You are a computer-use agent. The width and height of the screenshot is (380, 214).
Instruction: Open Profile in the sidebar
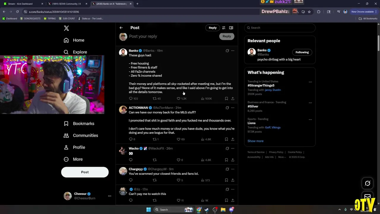coord(75,147)
